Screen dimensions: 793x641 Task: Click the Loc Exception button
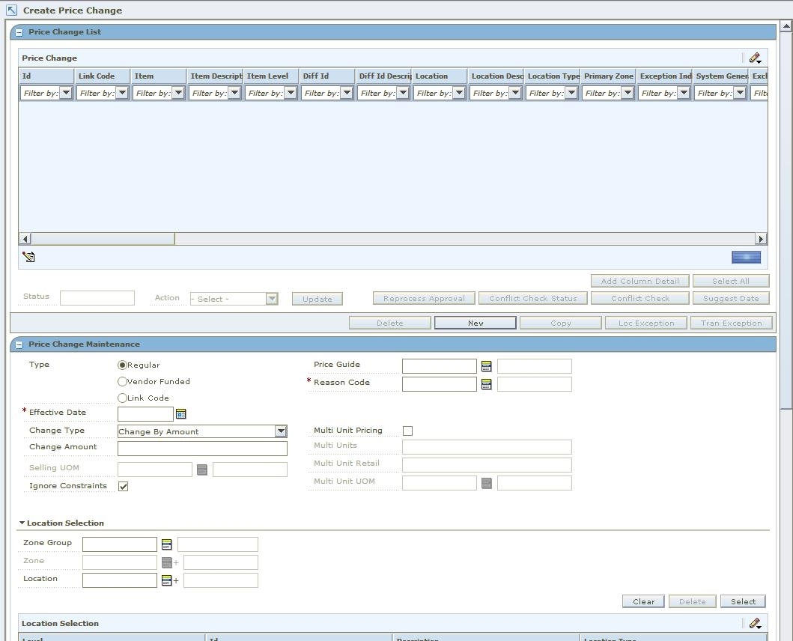click(646, 323)
